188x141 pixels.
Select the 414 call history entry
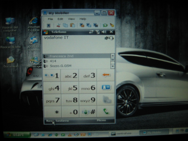[77, 61]
